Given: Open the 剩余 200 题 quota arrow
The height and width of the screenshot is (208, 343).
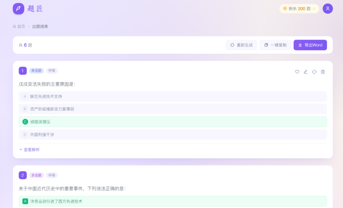Looking at the screenshot, I should coord(314,9).
